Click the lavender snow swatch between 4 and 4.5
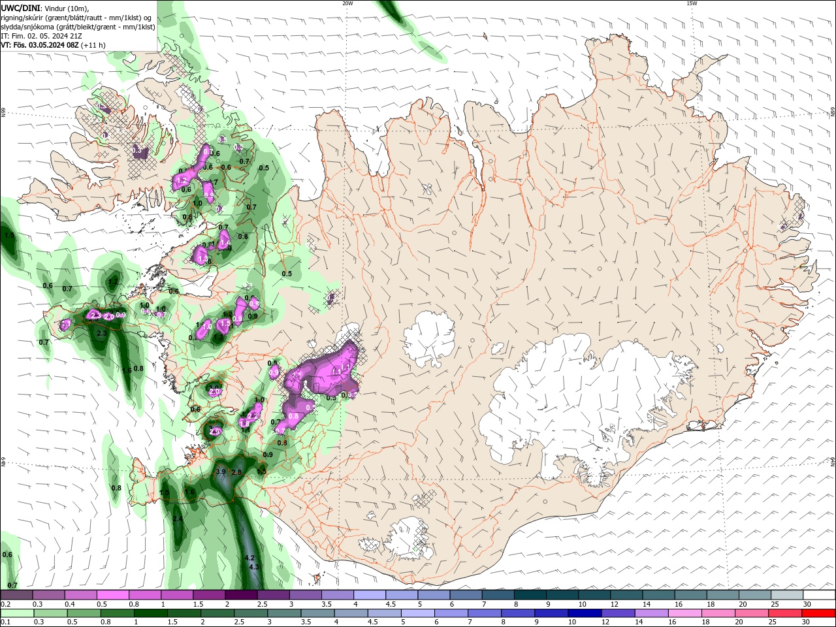836x627 pixels. (370, 595)
